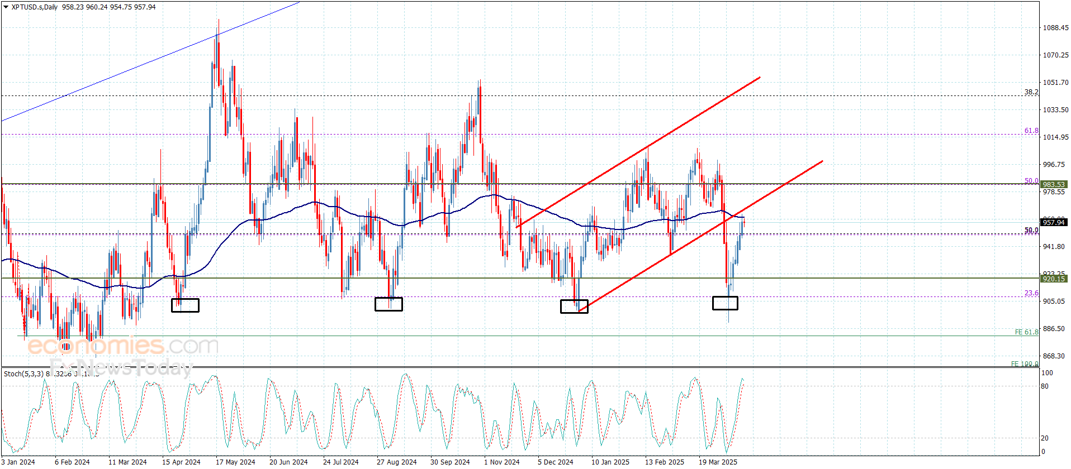
Task: Click the highlighted 920.15 level price tag
Action: coord(1054,279)
